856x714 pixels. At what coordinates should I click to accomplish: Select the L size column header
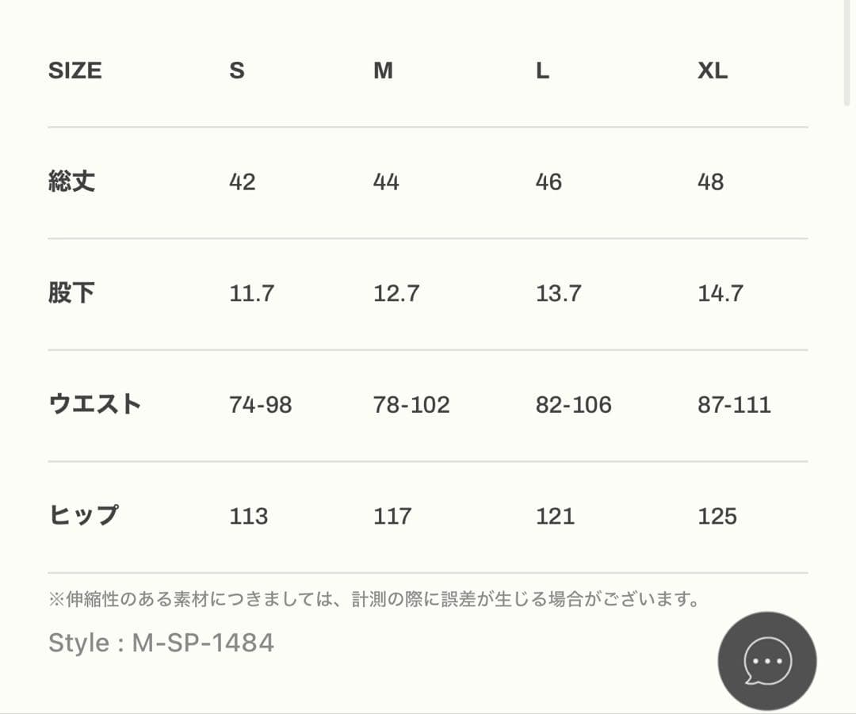(x=541, y=71)
